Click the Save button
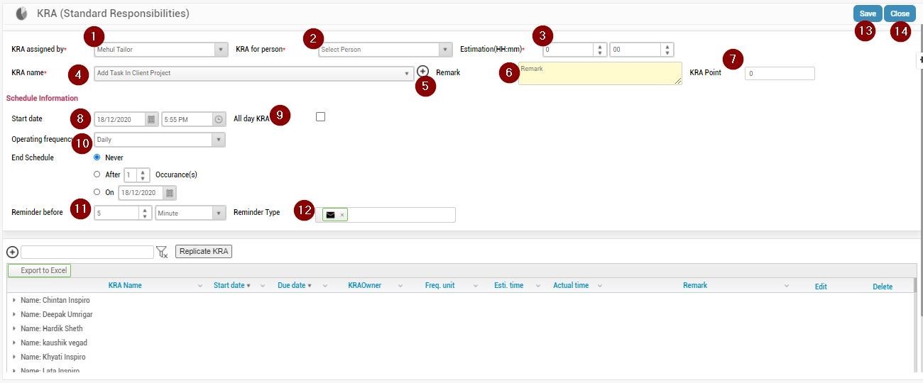This screenshot has width=923, height=383. (x=868, y=13)
